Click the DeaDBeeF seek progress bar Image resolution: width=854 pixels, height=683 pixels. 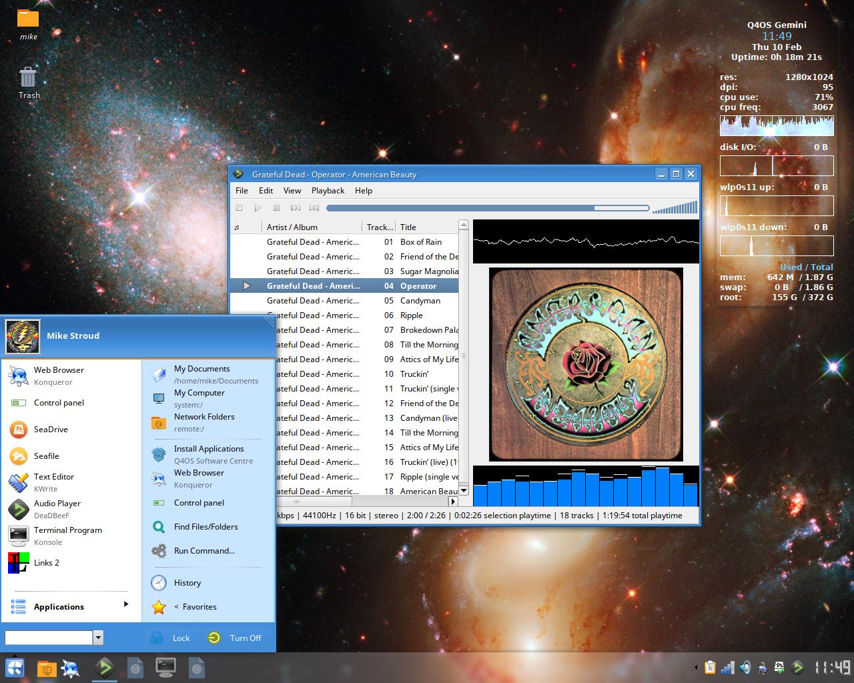488,208
